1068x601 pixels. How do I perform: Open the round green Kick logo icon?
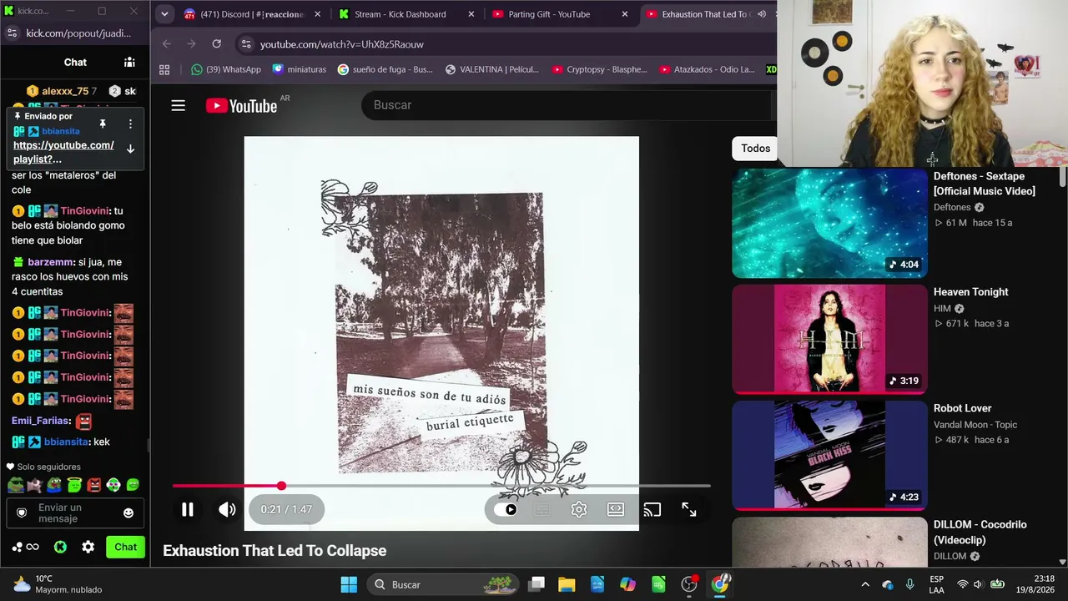click(x=60, y=547)
